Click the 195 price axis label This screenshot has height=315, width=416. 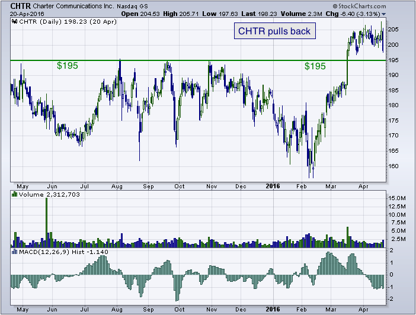click(x=393, y=60)
